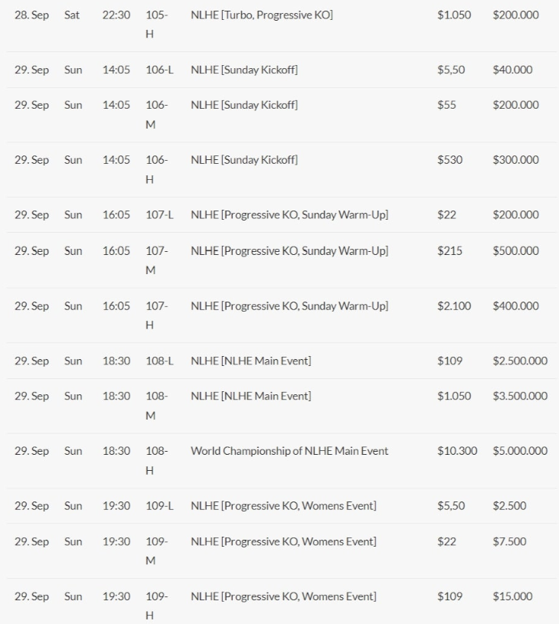Select the $300.000 guarantee cell
559x624 pixels.
click(x=515, y=160)
